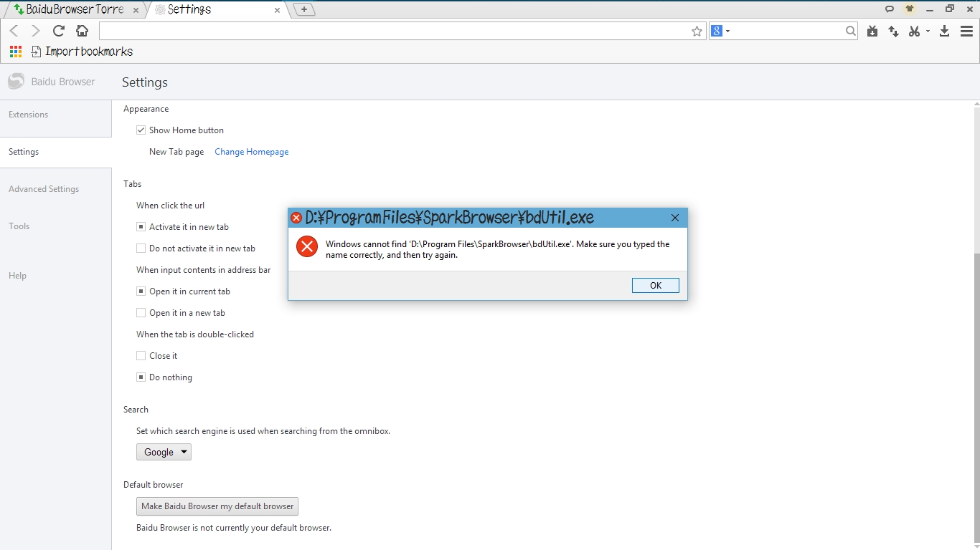Click the Baidu Browser logo icon
Viewport: 980px width, 550px height.
coord(16,82)
